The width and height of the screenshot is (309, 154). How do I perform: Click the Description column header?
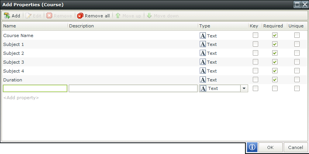(x=133, y=26)
